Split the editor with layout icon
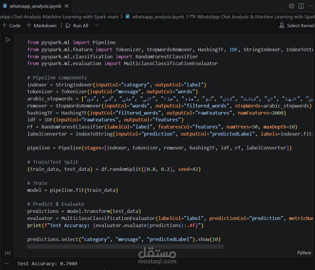 click(301, 6)
